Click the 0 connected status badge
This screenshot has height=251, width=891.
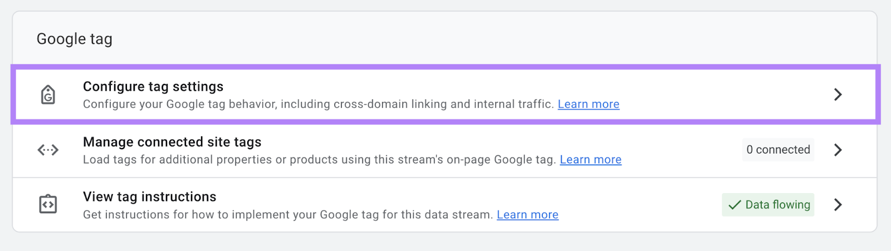[x=778, y=150]
